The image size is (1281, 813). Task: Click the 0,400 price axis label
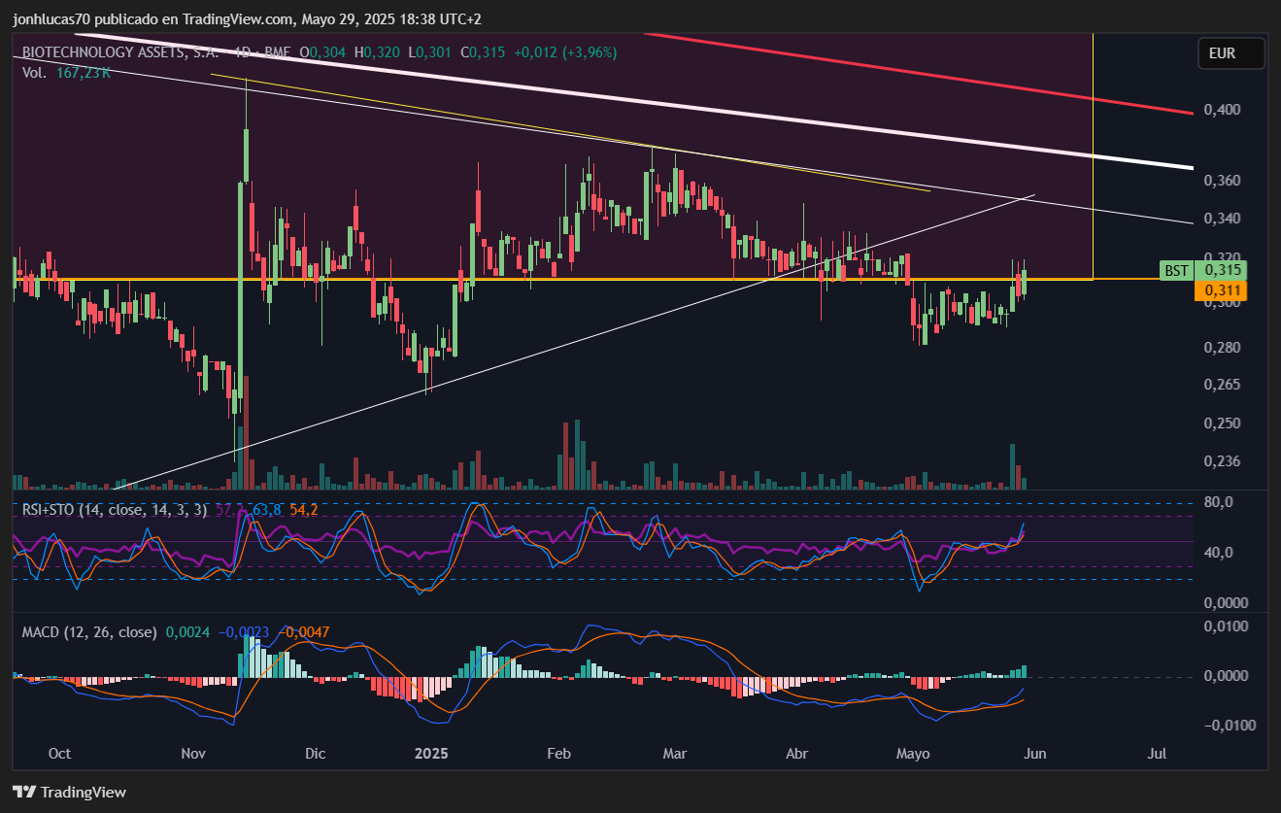tap(1222, 110)
